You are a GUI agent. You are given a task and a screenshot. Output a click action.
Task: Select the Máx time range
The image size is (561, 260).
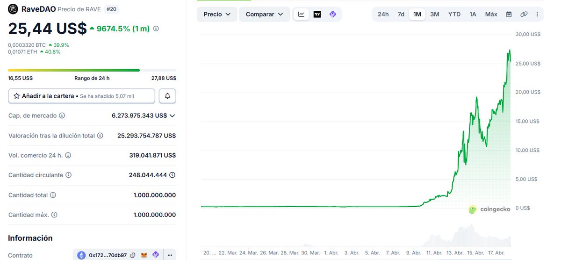(491, 14)
